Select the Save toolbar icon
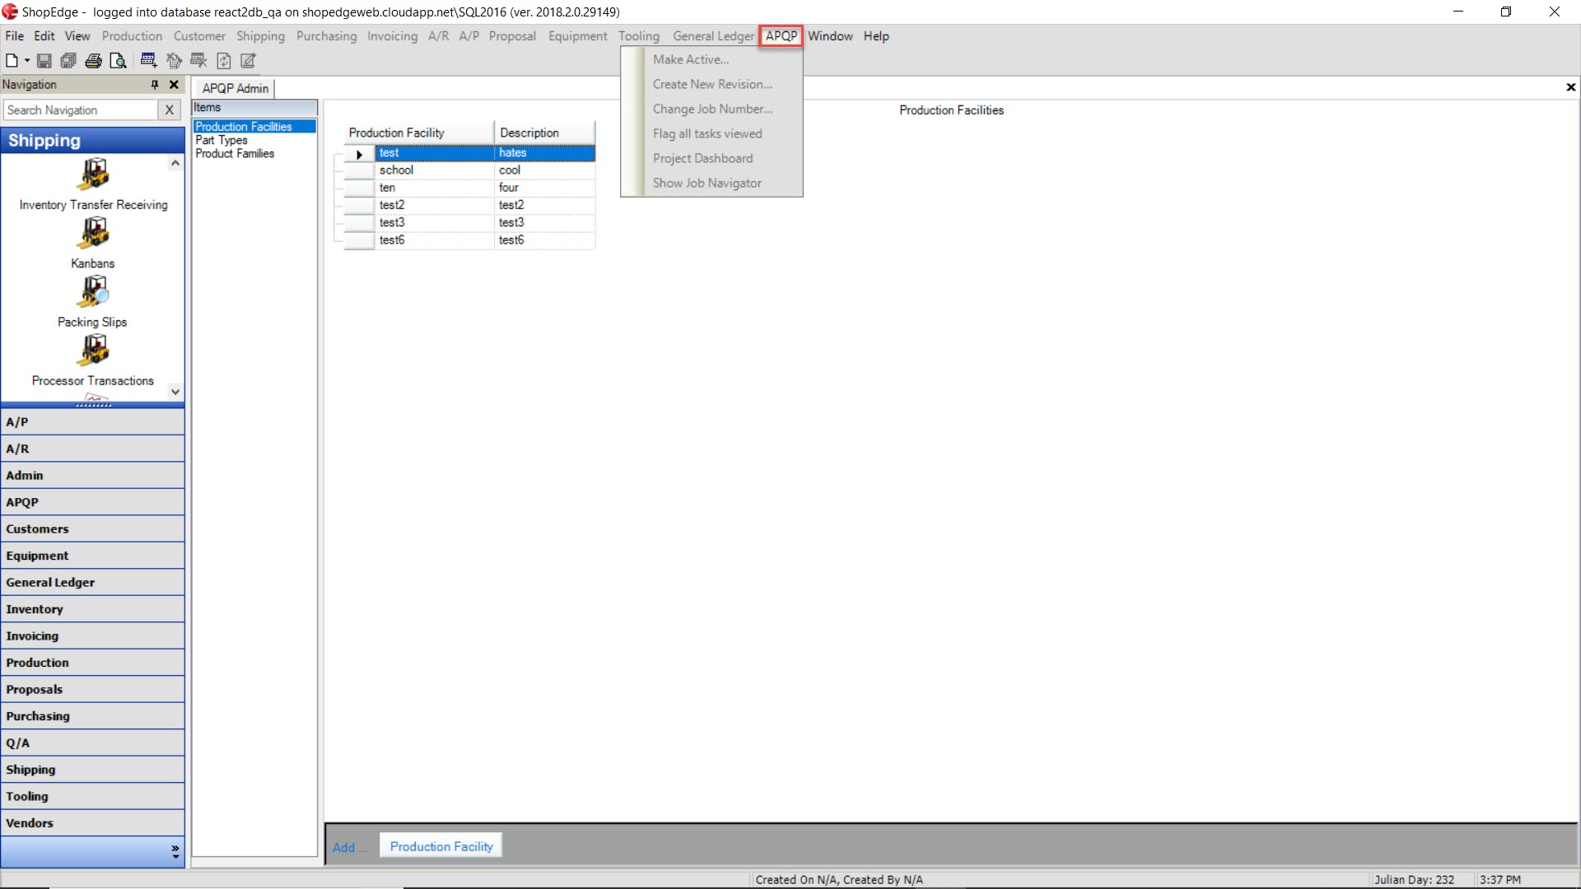Image resolution: width=1581 pixels, height=889 pixels. 44,60
